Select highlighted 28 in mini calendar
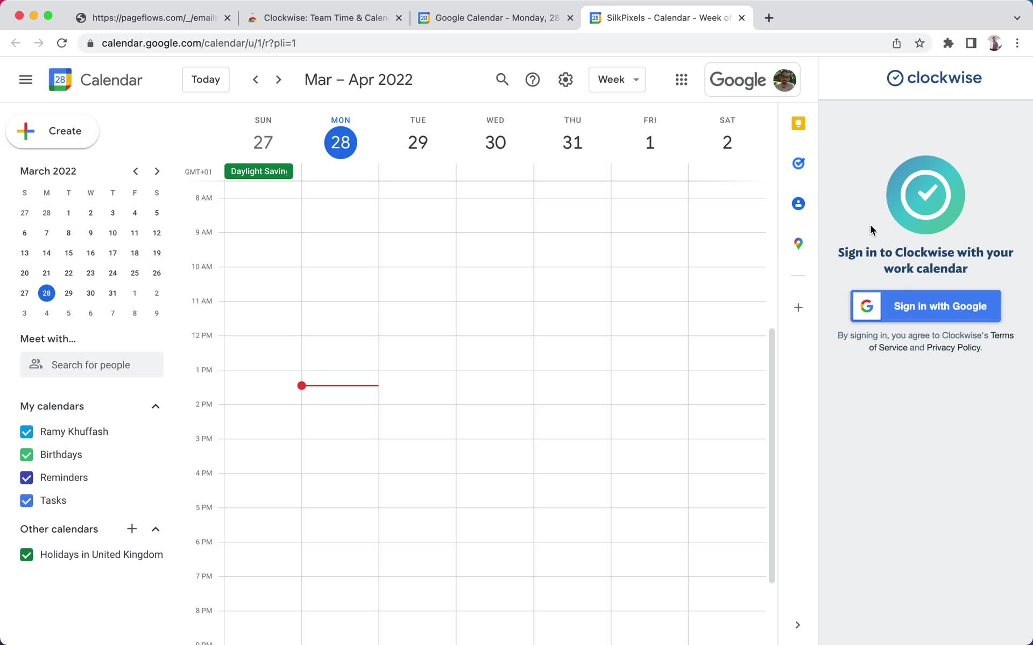The image size is (1033, 645). click(x=47, y=293)
